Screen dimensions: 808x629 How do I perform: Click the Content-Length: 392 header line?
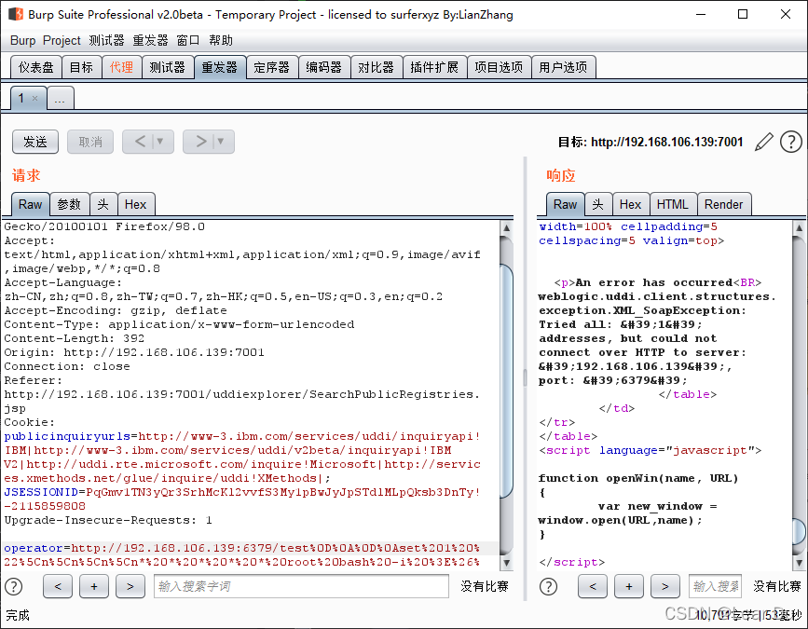(75, 338)
